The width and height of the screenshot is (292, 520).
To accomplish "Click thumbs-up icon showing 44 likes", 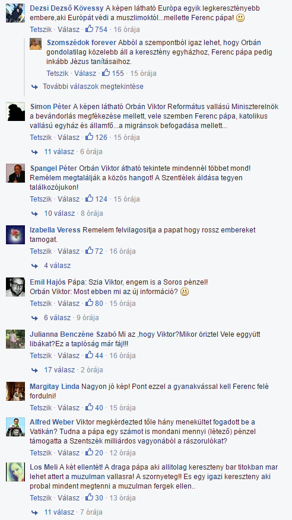I will coord(89,355).
